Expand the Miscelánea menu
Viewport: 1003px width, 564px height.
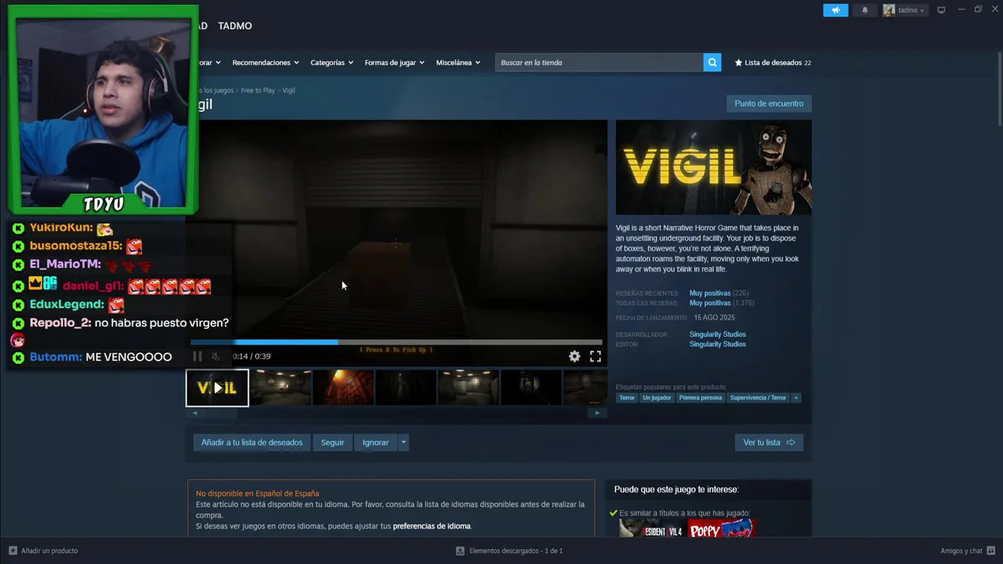pyautogui.click(x=458, y=63)
